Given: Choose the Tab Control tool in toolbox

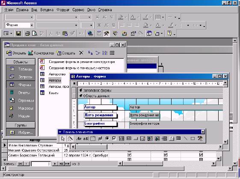Looking at the screenshot, I should click(x=172, y=139).
